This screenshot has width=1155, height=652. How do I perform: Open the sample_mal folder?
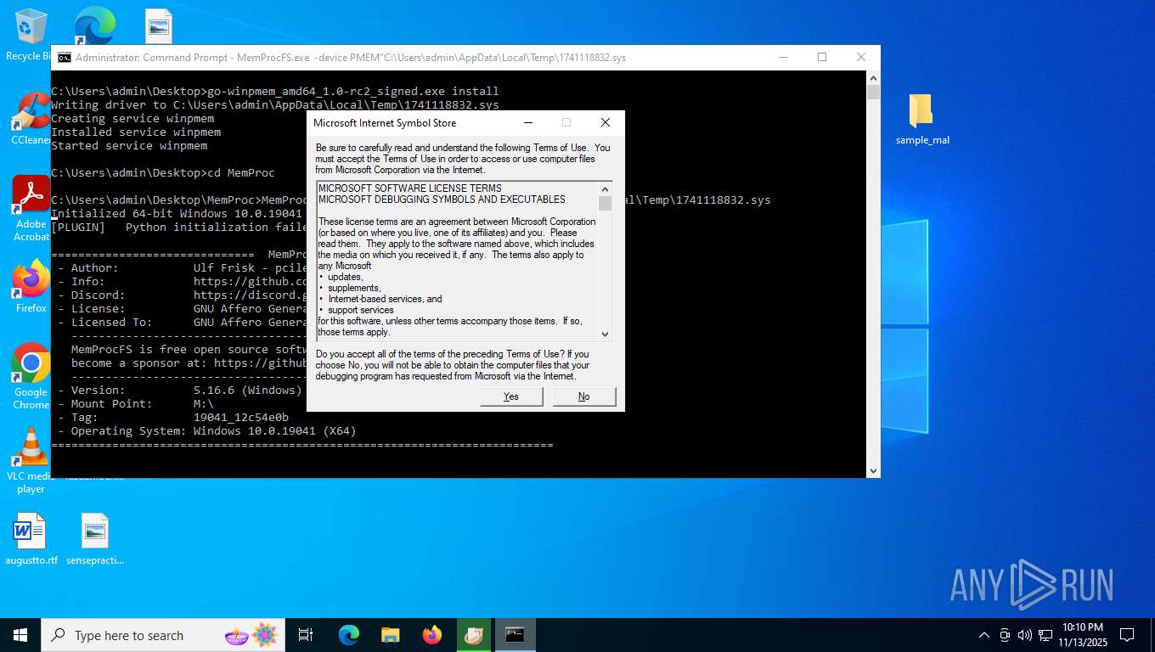coord(921,120)
